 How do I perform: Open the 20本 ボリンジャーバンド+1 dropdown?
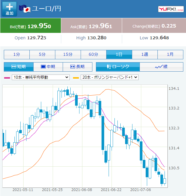point(109,77)
